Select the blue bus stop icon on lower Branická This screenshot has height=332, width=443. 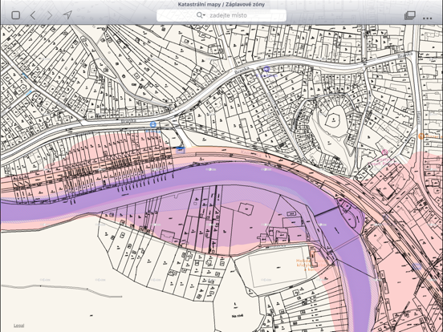click(152, 124)
